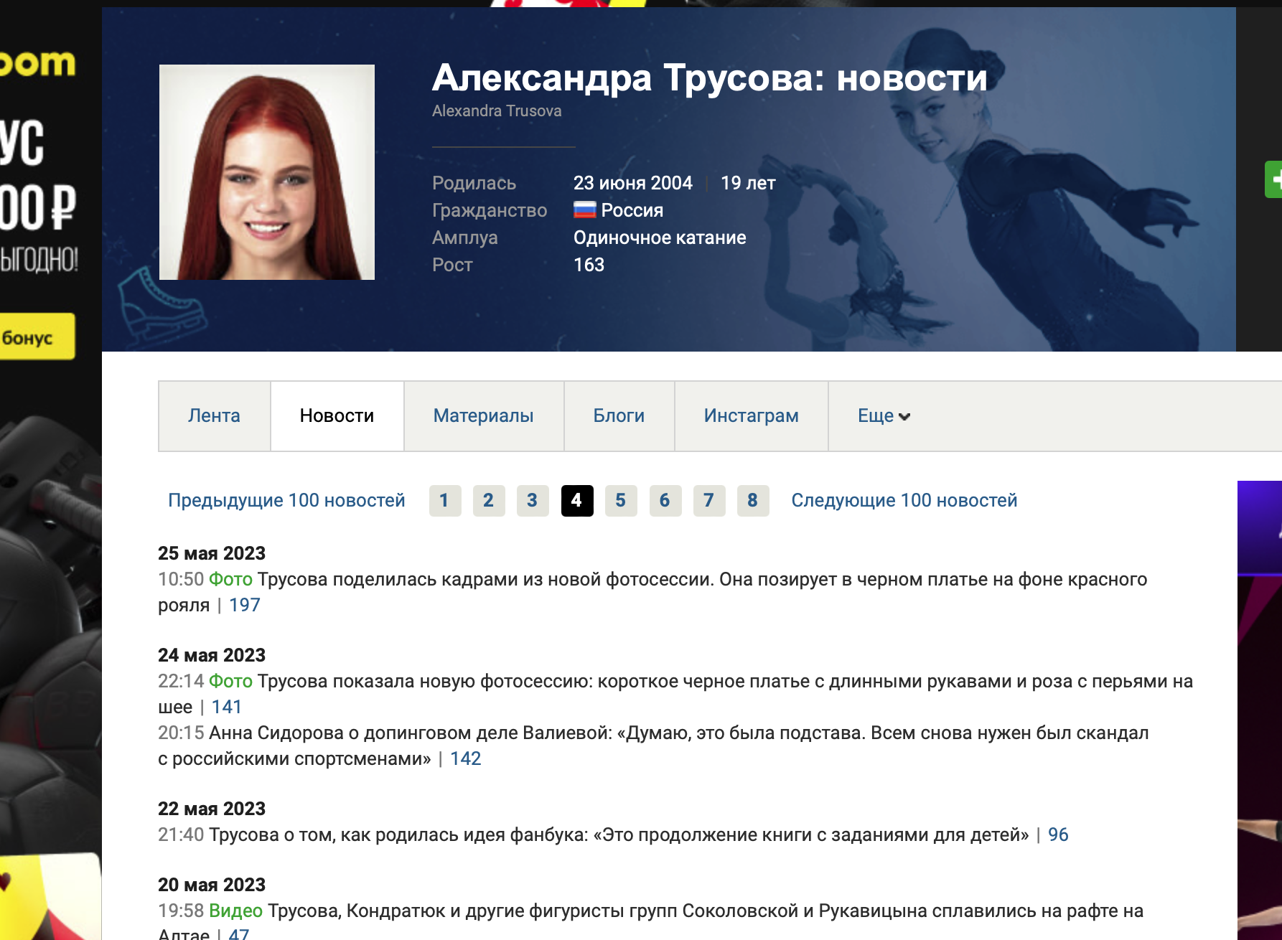Screen dimensions: 1282x940
Task: Click Предыдущие 100 новостей link
Action: (x=286, y=501)
